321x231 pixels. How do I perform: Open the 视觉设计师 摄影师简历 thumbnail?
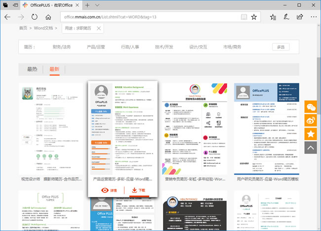[51, 128]
